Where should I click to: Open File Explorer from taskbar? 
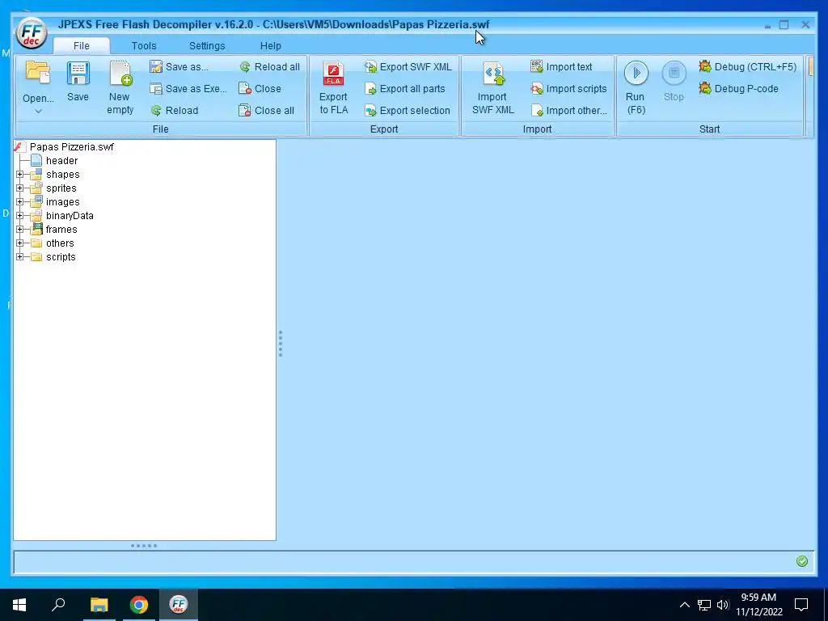pos(99,605)
